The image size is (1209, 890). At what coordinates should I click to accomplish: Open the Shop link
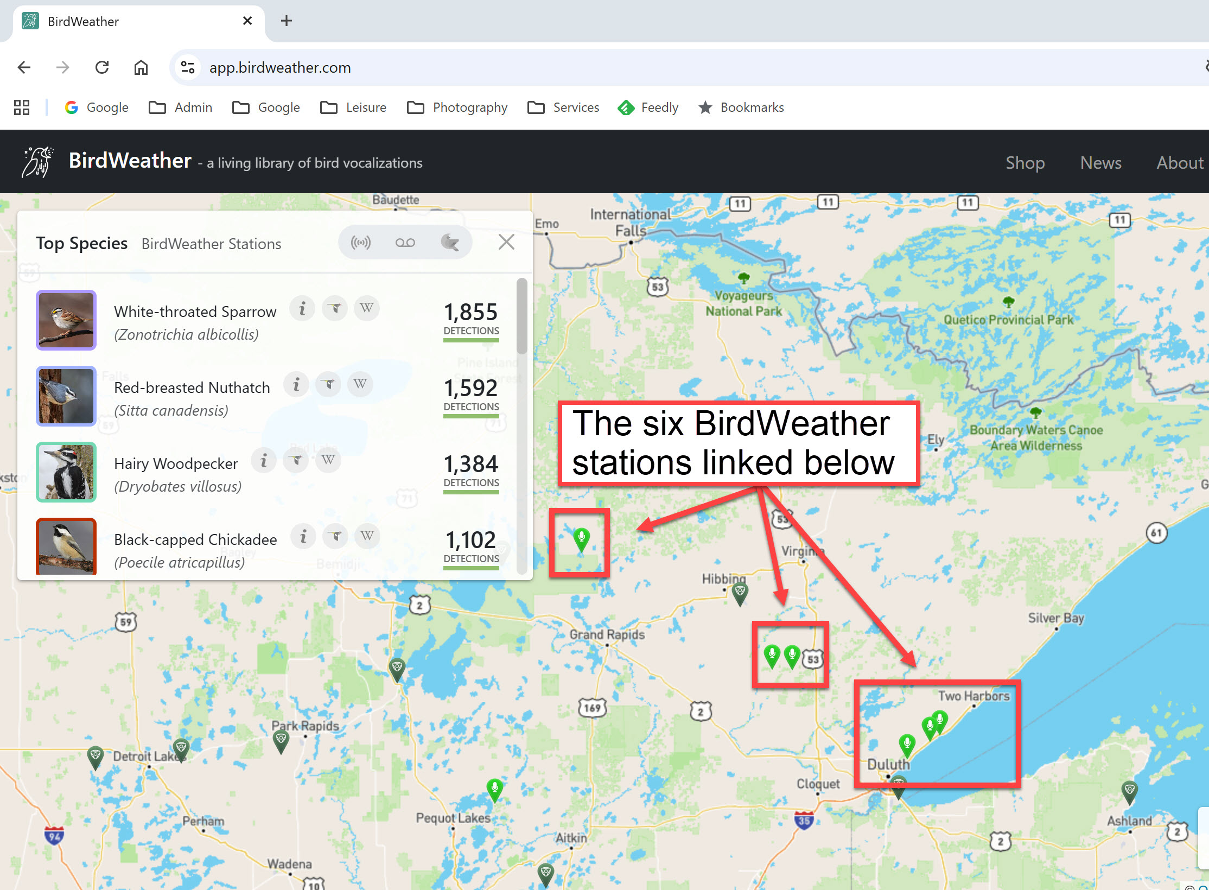[1025, 162]
